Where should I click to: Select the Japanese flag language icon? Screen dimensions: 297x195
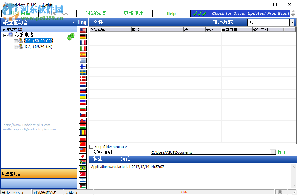83,156
